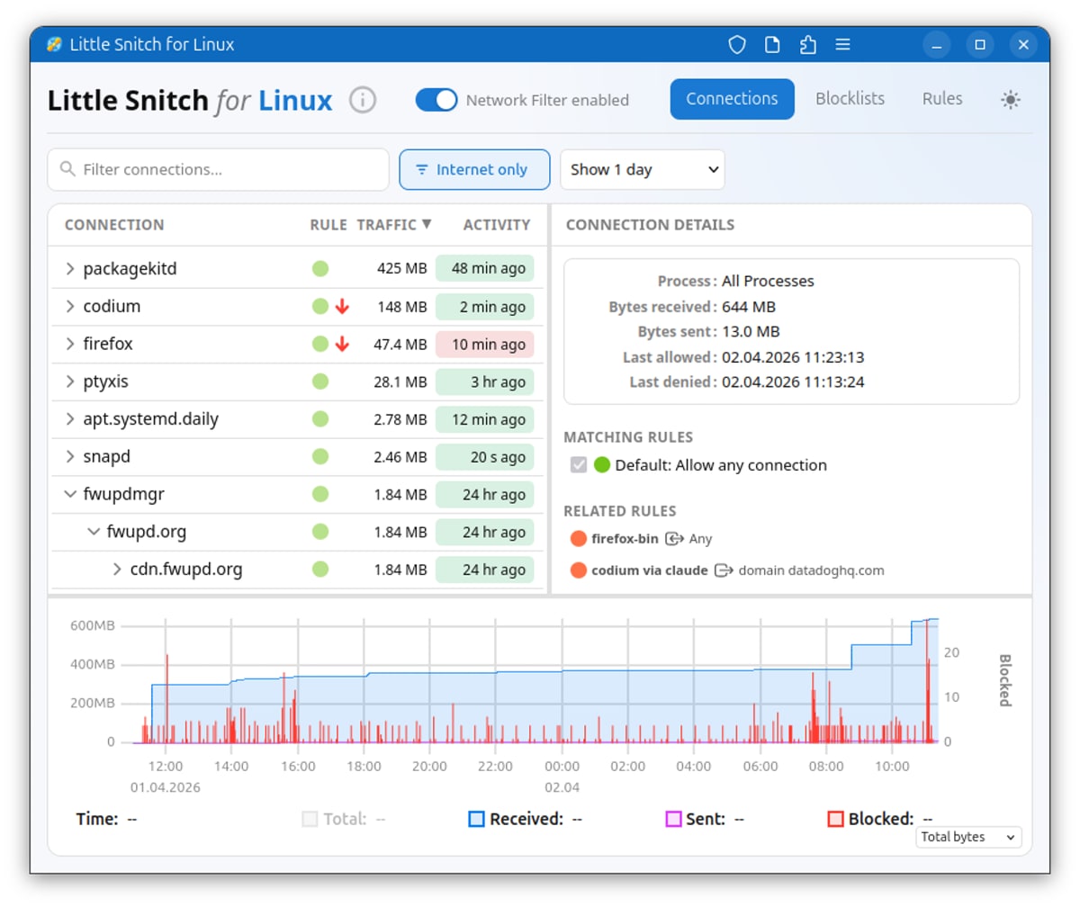
Task: Expand the cdn.fwupd.org subdomain row
Action: click(117, 570)
